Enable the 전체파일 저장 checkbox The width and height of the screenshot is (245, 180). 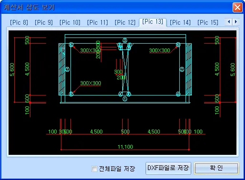point(94,169)
